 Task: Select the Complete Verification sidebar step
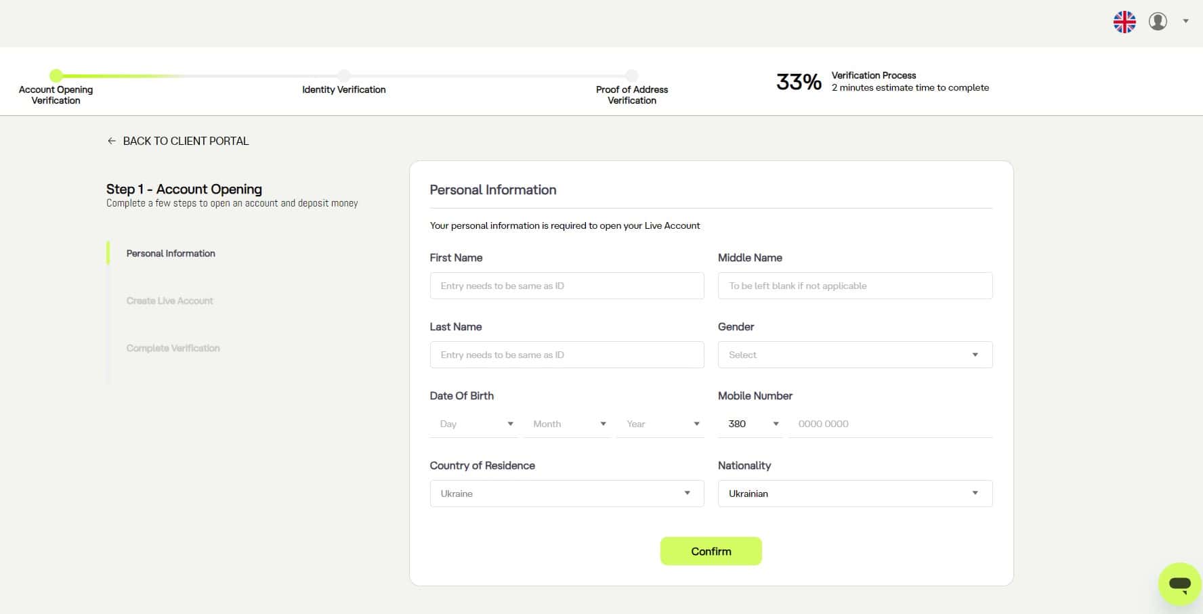[173, 348]
